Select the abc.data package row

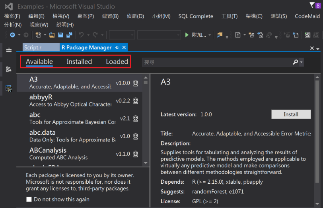click(x=80, y=136)
